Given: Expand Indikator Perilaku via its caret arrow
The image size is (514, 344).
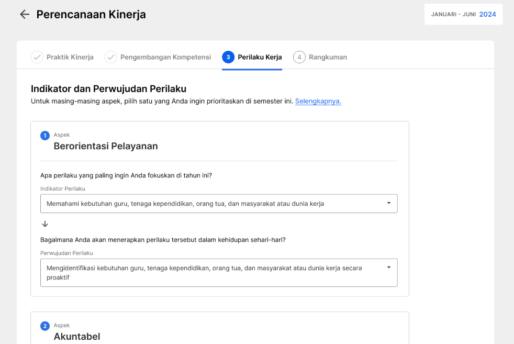Looking at the screenshot, I should coord(389,203).
